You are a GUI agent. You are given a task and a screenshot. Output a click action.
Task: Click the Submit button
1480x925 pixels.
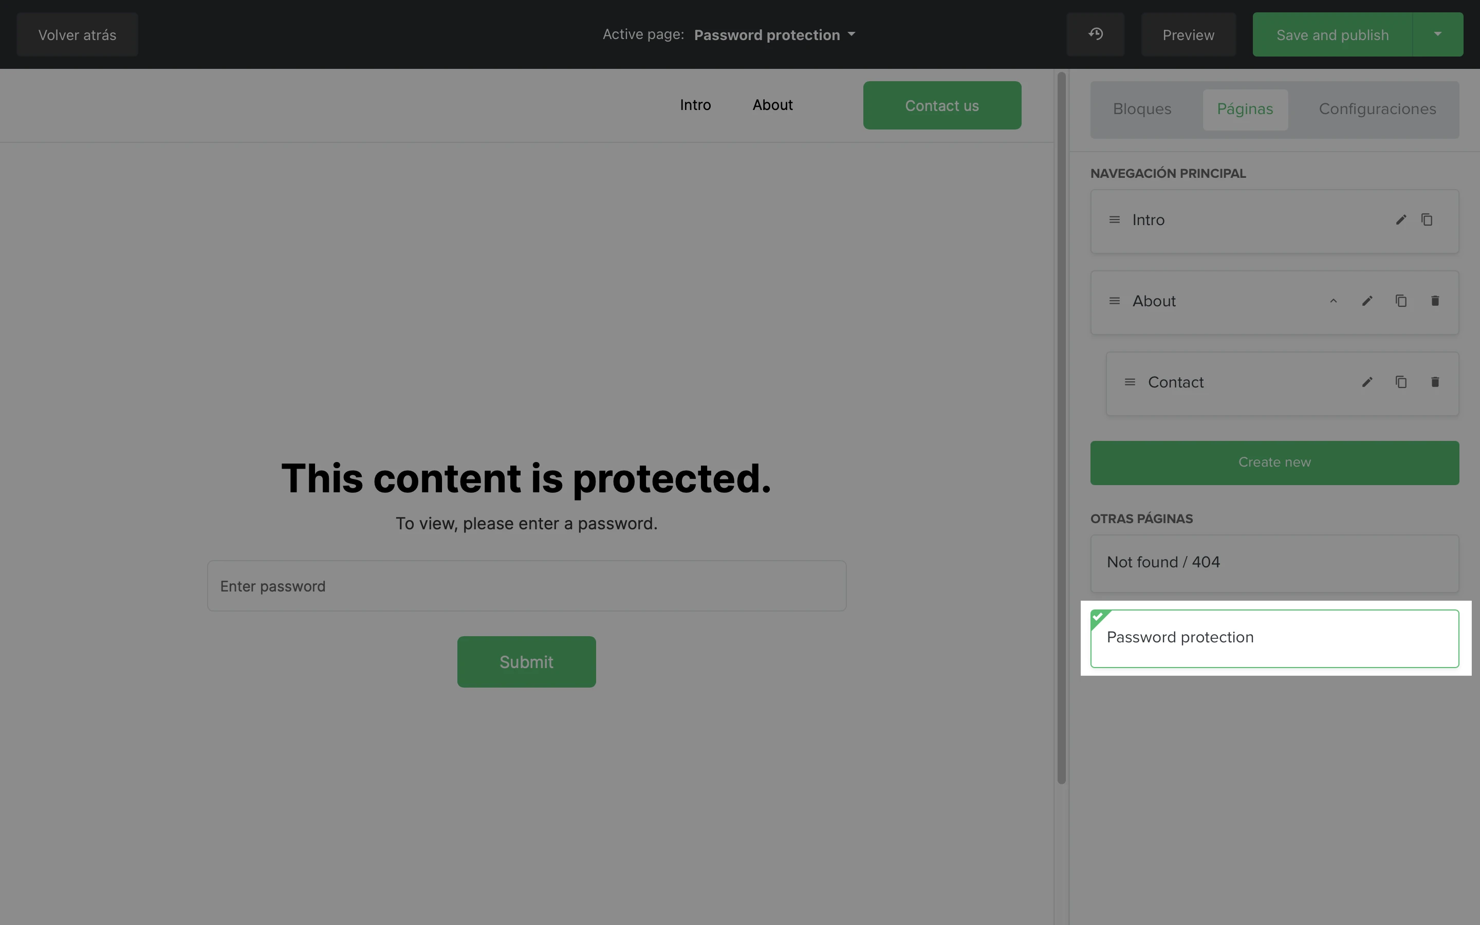527,662
